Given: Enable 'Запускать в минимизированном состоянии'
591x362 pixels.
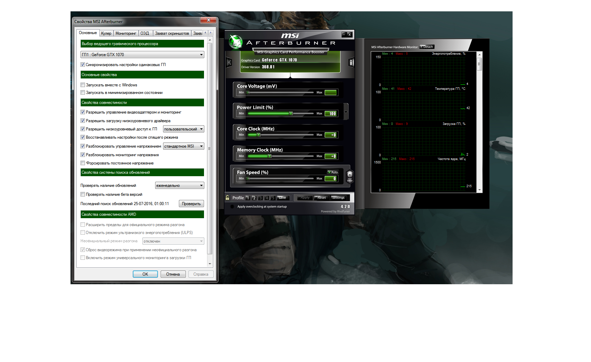Looking at the screenshot, I should 83,93.
